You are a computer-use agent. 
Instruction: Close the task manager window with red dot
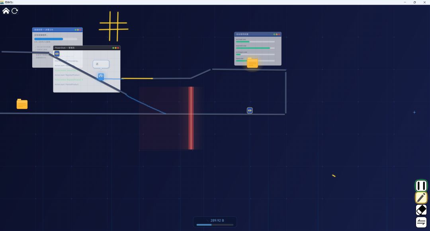(x=279, y=35)
